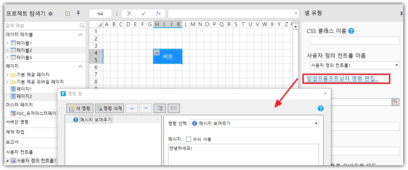
Task: Click the 새 명령 button
Action: pyautogui.click(x=80, y=108)
